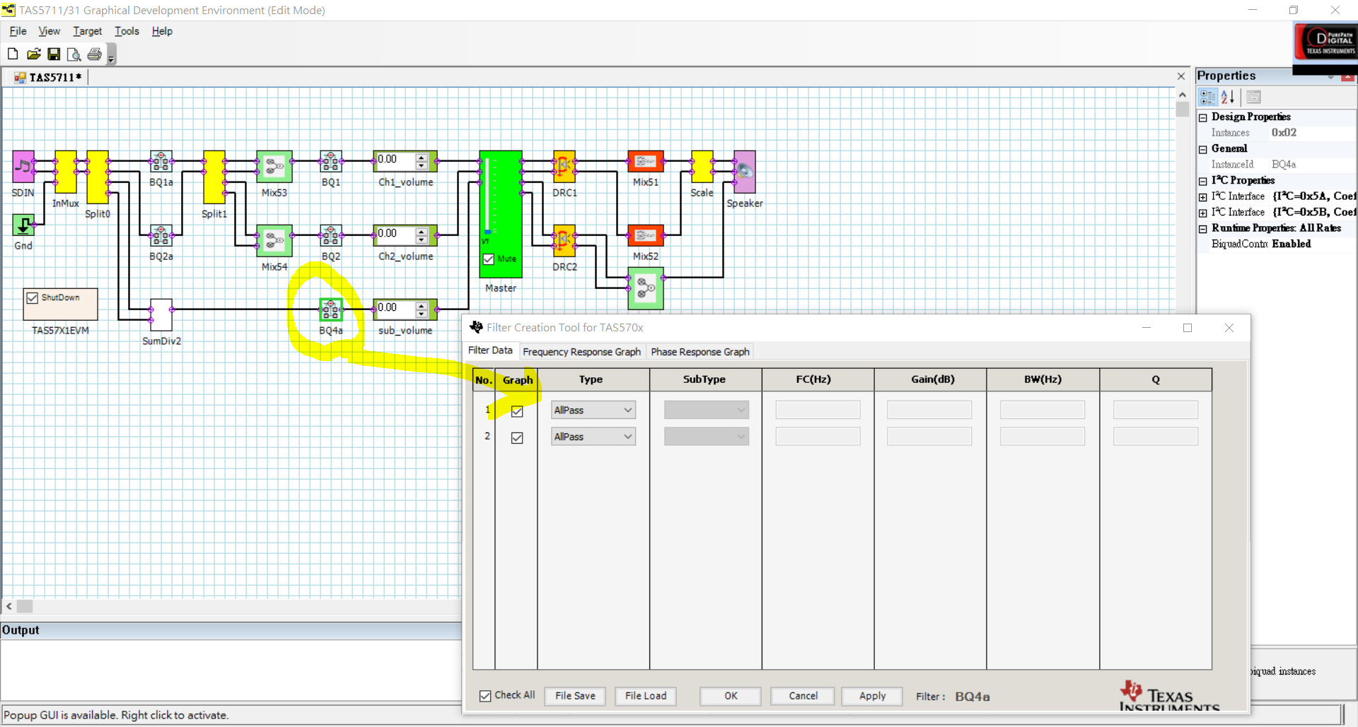Screen dimensions: 1358x727
Task: Save the design using the floppy disk icon
Action: (54, 54)
